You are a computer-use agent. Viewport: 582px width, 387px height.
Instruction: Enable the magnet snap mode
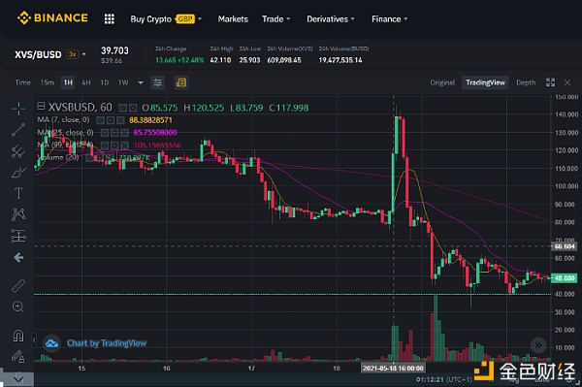click(x=18, y=336)
